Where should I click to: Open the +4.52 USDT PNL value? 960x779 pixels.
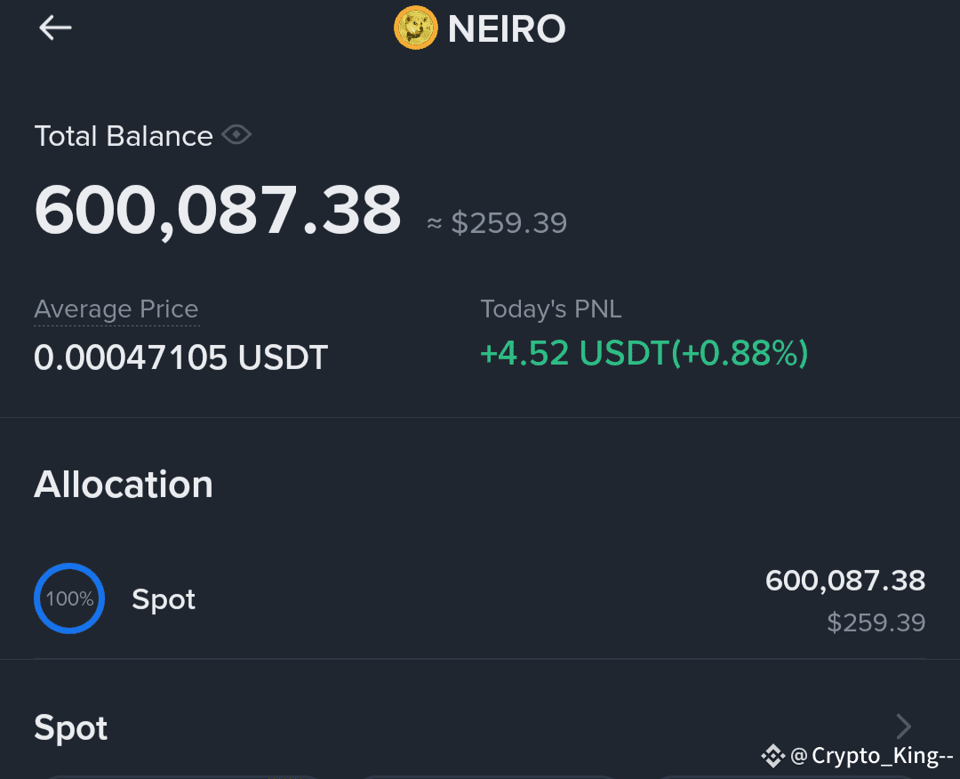644,354
